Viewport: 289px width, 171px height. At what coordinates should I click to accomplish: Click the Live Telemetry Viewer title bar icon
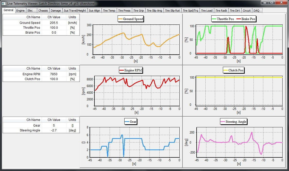(x=3, y=4)
